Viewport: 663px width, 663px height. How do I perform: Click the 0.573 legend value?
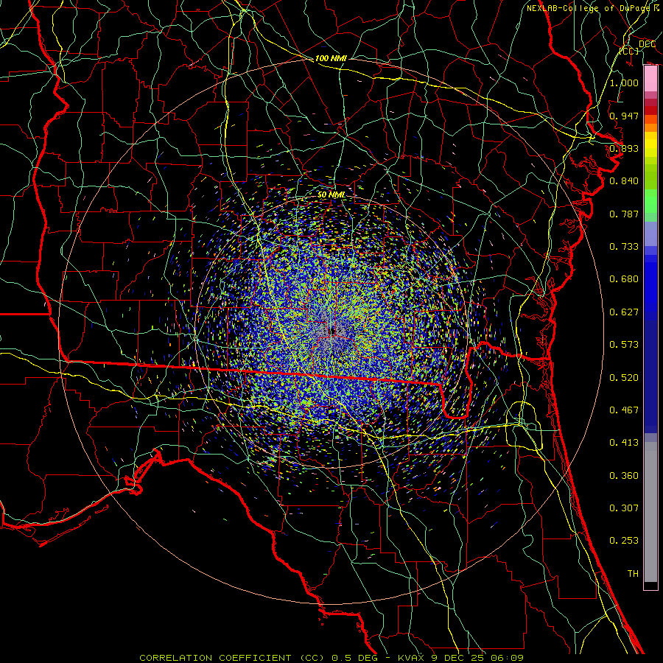[x=624, y=345]
